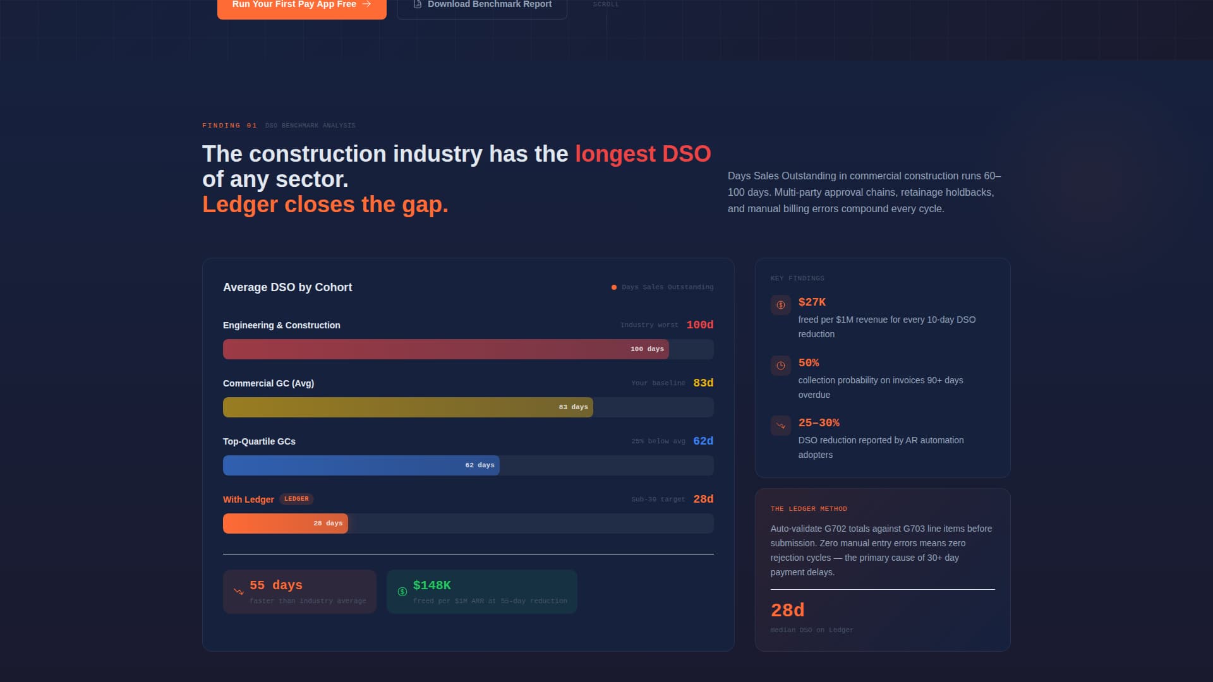This screenshot has height=682, width=1213.
Task: Click the Average DSO by Cohort title
Action: point(287,287)
